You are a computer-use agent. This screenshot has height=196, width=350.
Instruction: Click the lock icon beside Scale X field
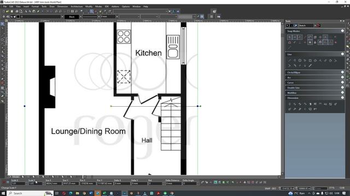pyautogui.click(x=8, y=182)
